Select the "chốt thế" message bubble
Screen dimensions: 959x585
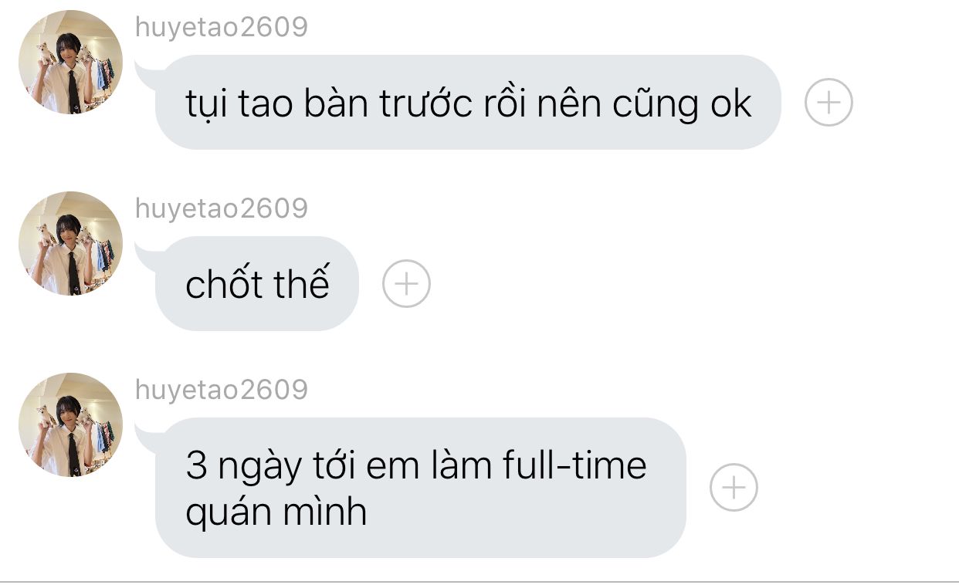pyautogui.click(x=257, y=284)
